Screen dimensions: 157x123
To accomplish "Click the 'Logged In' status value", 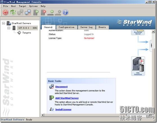I will pyautogui.click(x=89, y=34).
